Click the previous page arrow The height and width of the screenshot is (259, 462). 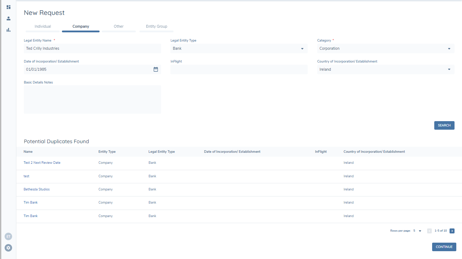click(429, 231)
